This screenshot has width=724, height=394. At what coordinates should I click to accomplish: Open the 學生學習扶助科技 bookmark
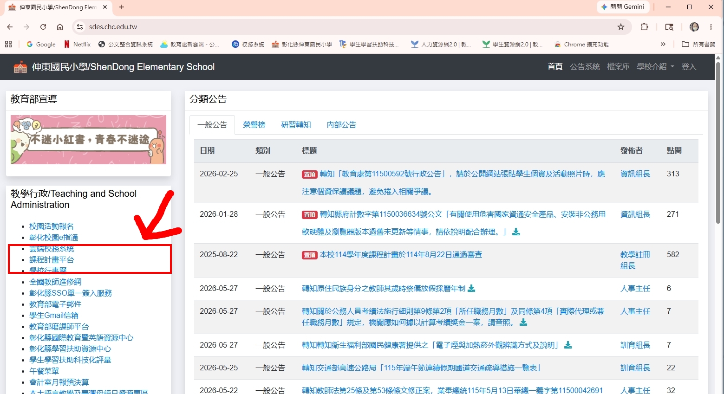(369, 44)
